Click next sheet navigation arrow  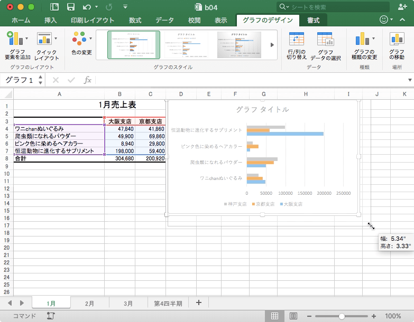point(22,303)
